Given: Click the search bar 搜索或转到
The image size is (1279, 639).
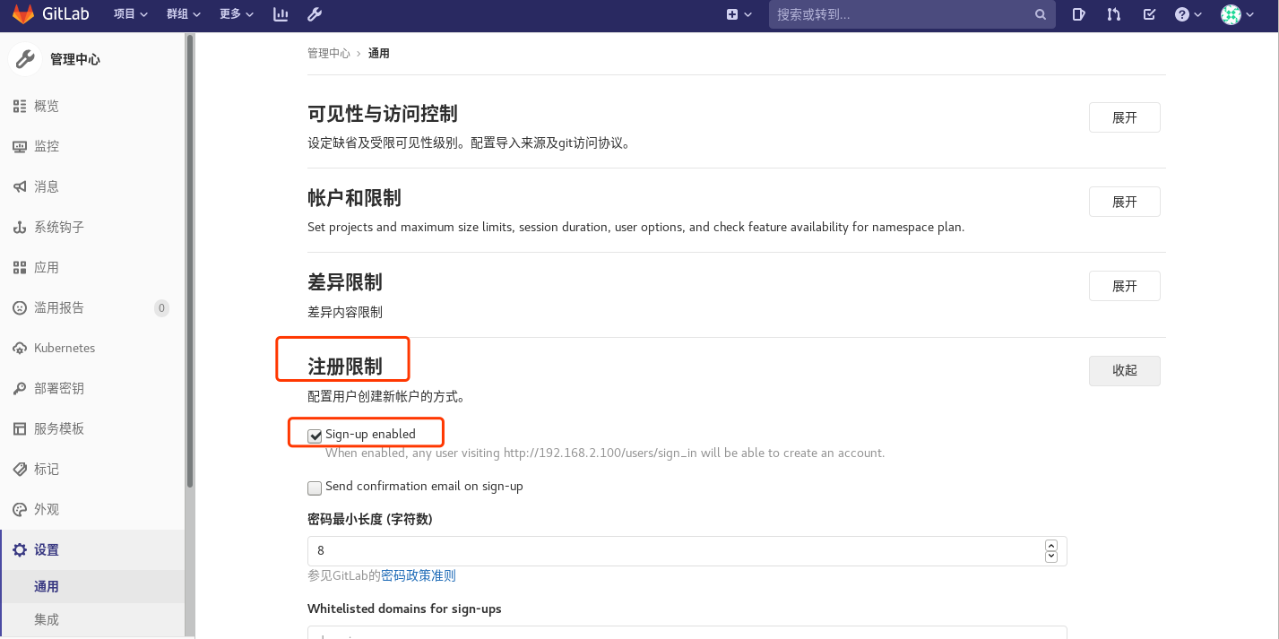Looking at the screenshot, I should [912, 14].
